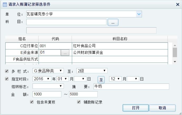Click the table scrollbar up arrow
This screenshot has height=115, width=182.
click(175, 45)
